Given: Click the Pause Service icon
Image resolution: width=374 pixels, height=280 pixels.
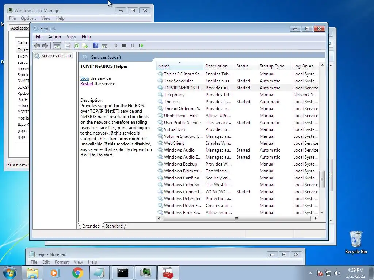Looking at the screenshot, I should [133, 46].
